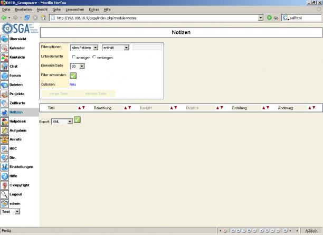Click the Helpdesk icon in sidebar
This screenshot has width=323, height=235.
pyautogui.click(x=4, y=121)
